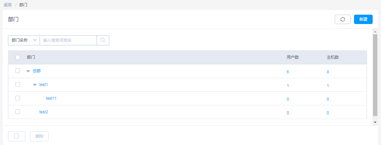The height and width of the screenshot is (145, 381).
Task: Tick the header select-all checkbox
Action: point(18,57)
